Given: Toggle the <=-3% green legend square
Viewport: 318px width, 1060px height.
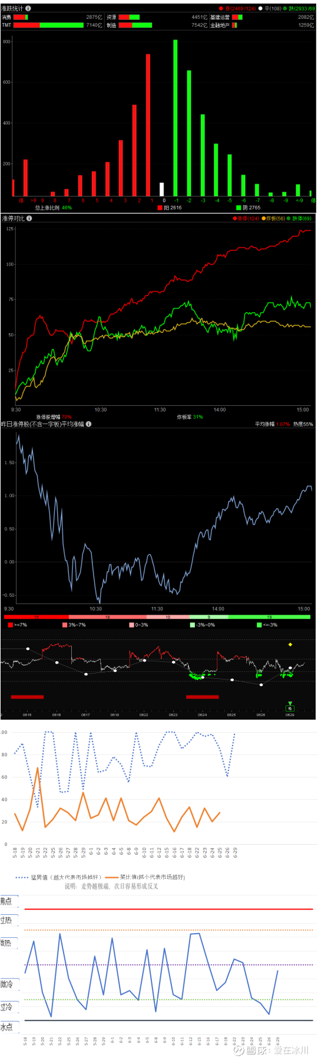Looking at the screenshot, I should 259,625.
